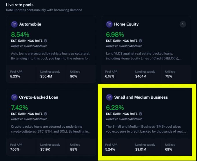197x161 pixels.
Task: Click the Small and Medium Business logo icon
Action: [x=109, y=97]
